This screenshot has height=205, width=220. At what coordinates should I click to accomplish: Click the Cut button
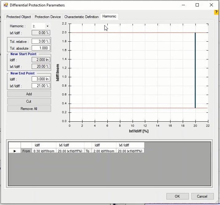pyautogui.click(x=29, y=101)
